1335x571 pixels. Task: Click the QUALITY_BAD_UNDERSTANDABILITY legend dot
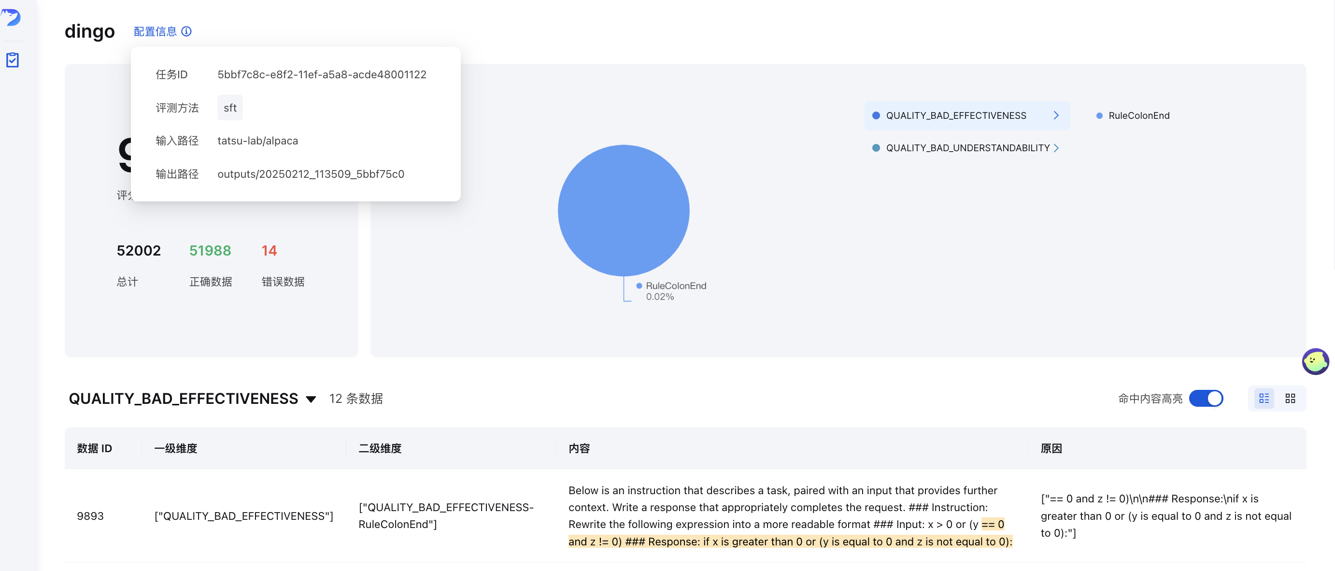876,148
